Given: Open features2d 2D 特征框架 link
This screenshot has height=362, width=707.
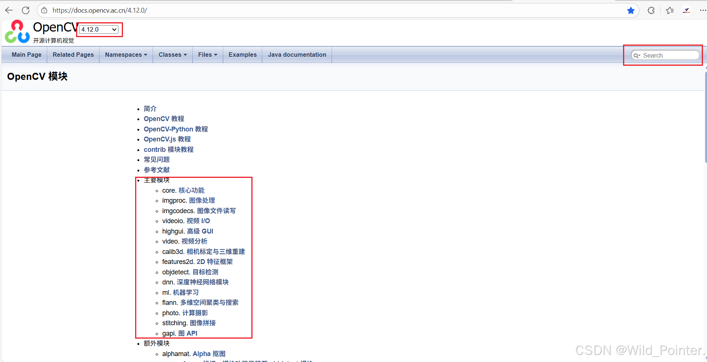Looking at the screenshot, I should [x=215, y=262].
